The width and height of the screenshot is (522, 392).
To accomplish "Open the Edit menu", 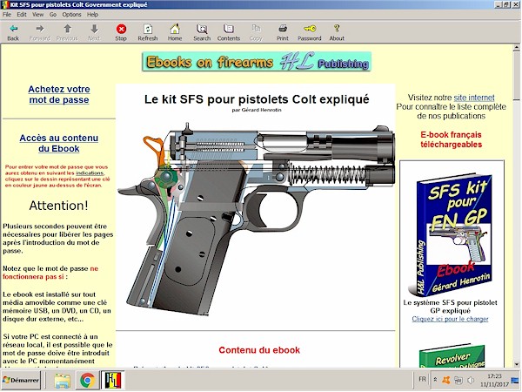I will (22, 14).
